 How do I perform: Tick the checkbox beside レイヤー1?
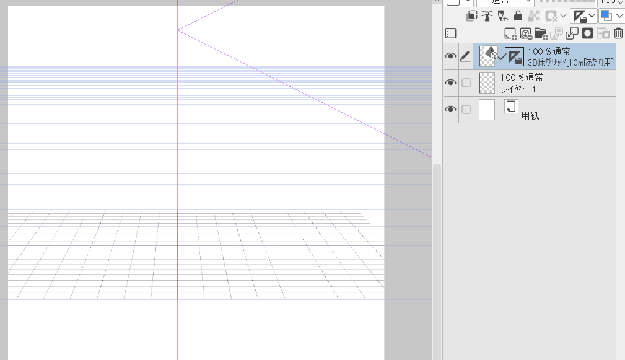(x=466, y=83)
